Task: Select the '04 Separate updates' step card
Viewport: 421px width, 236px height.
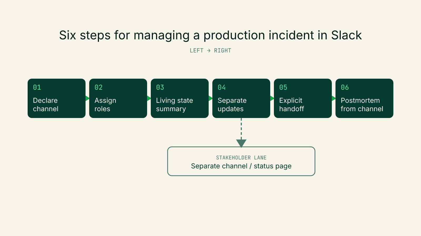Action: (241, 98)
